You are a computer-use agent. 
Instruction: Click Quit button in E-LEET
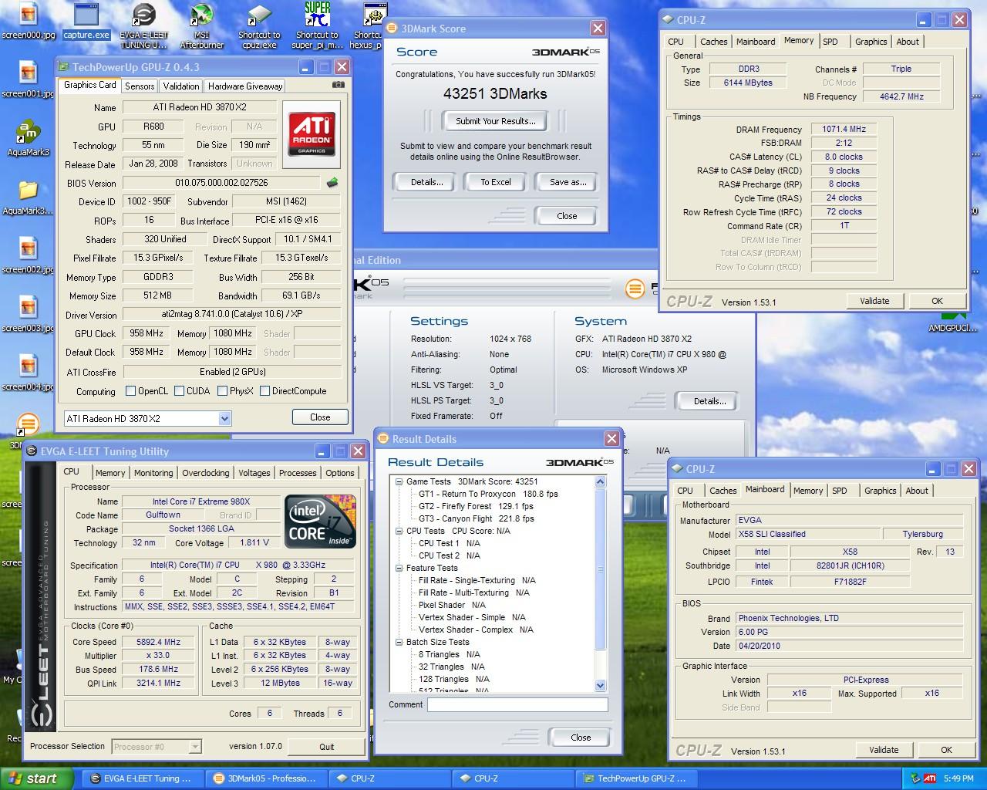(x=327, y=747)
